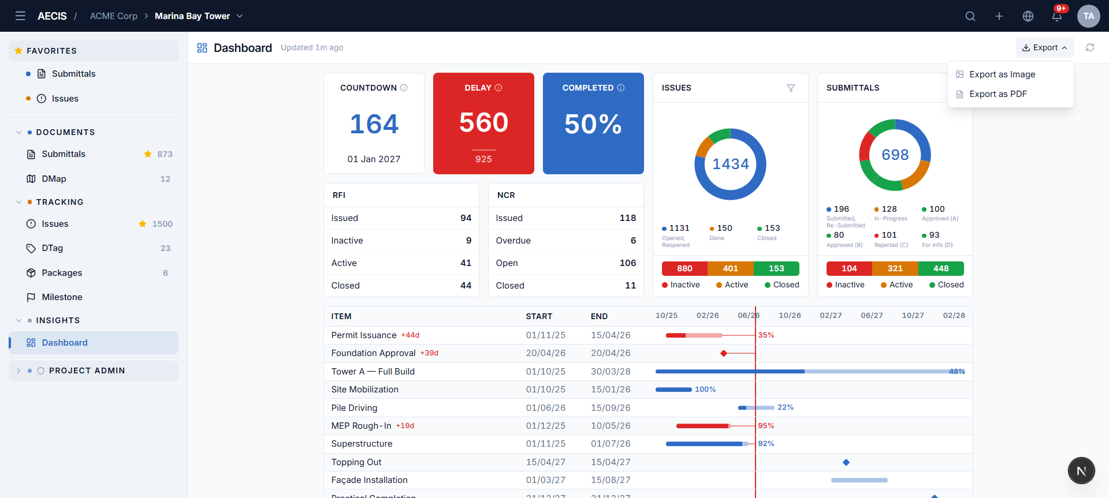This screenshot has height=498, width=1109.
Task: Click the Countdown card showing 164
Action: point(374,123)
